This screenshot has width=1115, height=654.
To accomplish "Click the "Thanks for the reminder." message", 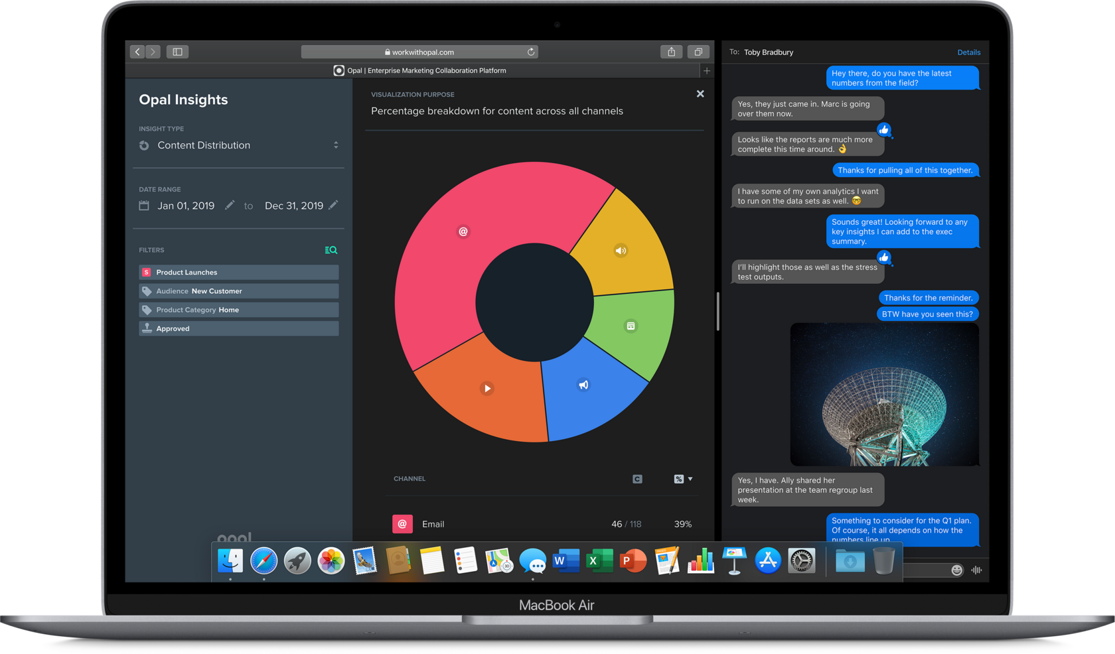I will [929, 298].
